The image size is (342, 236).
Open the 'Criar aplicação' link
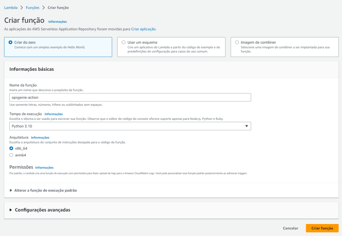click(x=143, y=29)
